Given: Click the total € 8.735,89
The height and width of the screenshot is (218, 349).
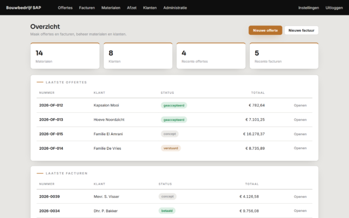Looking at the screenshot, I should pyautogui.click(x=255, y=148).
